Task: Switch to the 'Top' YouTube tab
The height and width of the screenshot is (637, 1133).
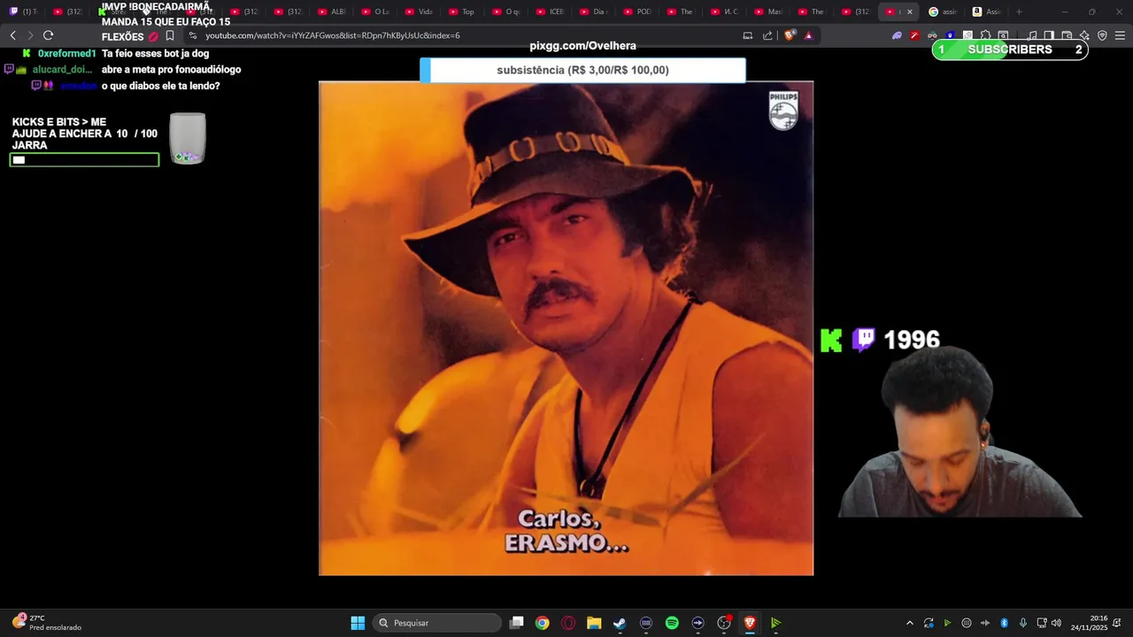Action: [463, 12]
